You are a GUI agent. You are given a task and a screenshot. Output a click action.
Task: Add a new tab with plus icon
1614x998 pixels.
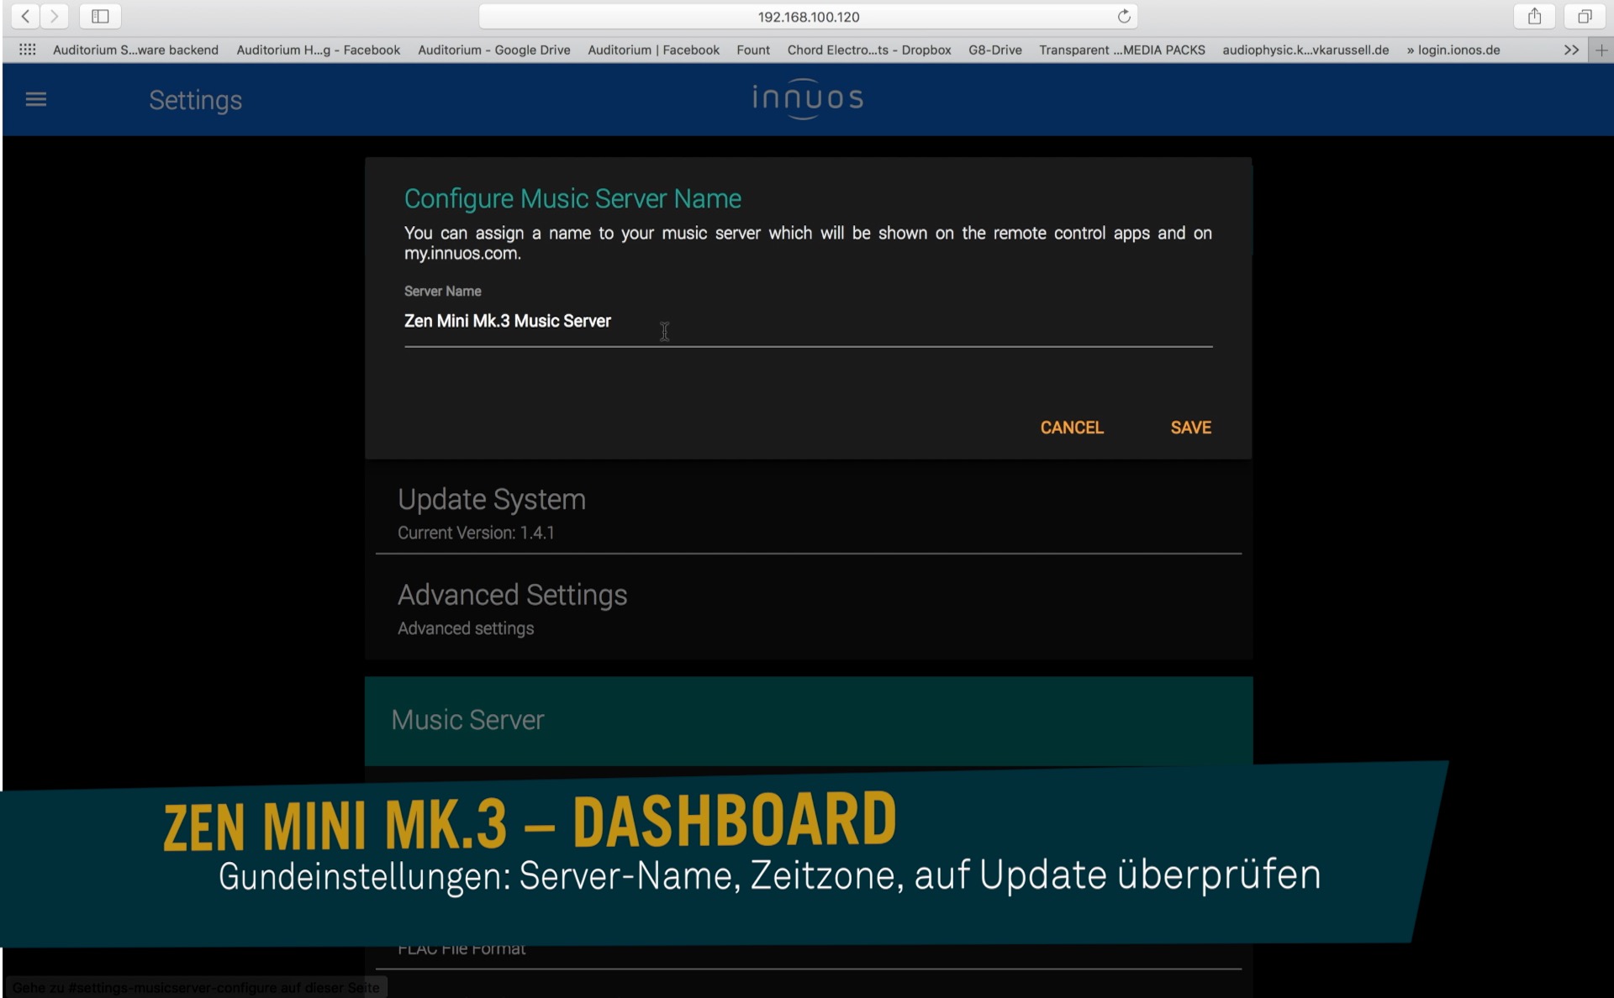tap(1601, 50)
